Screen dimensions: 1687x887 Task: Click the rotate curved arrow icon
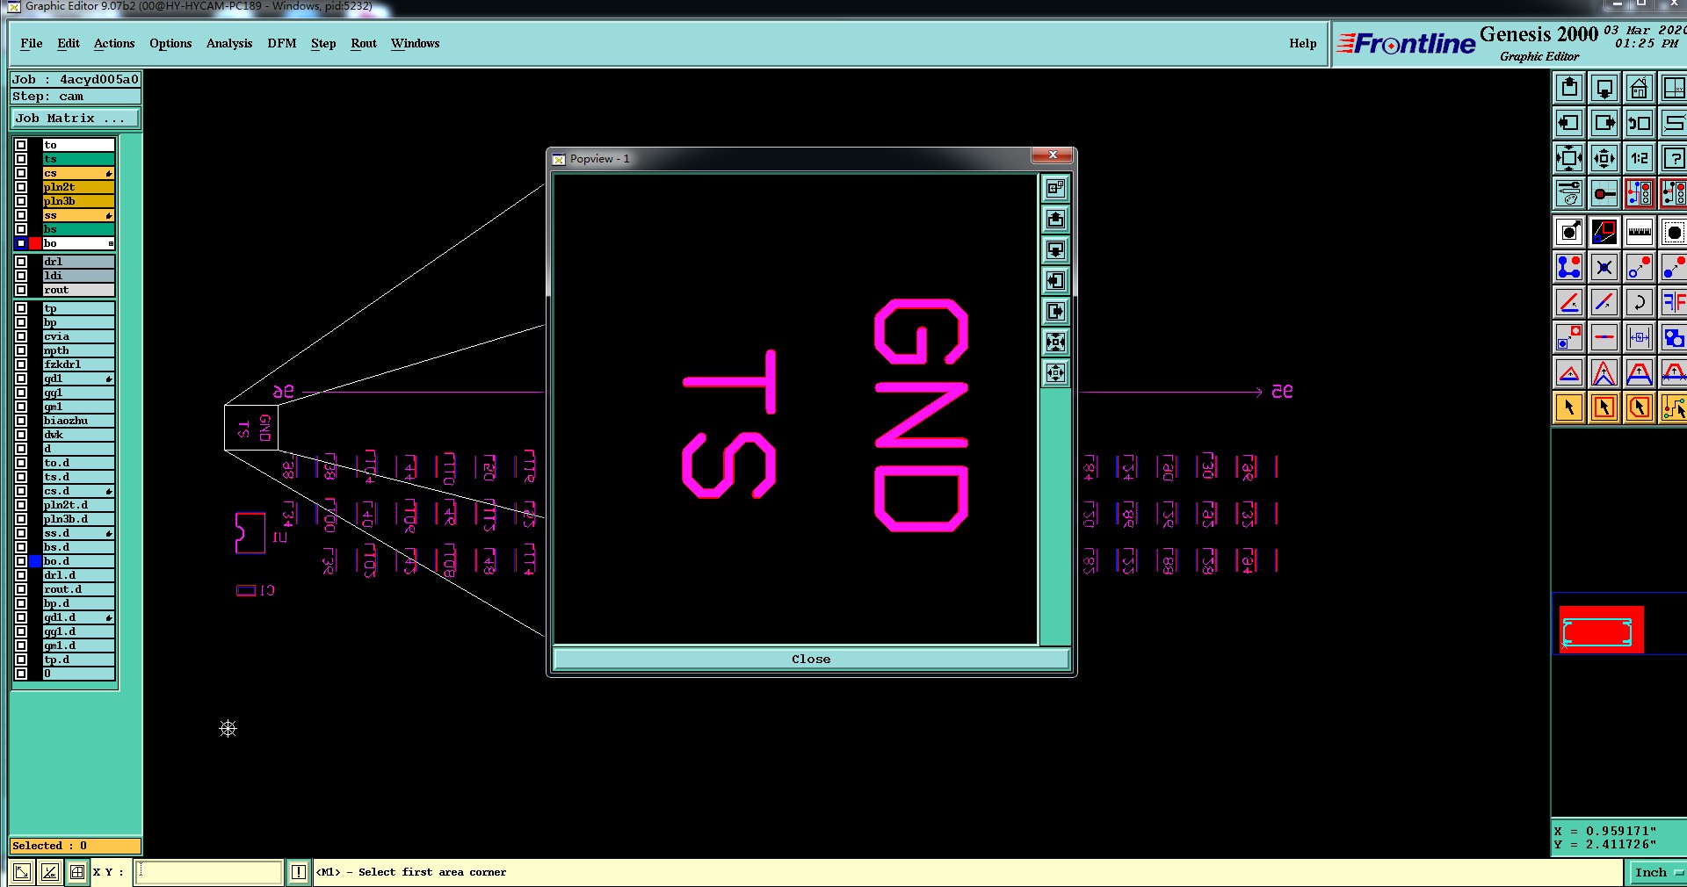1640,302
